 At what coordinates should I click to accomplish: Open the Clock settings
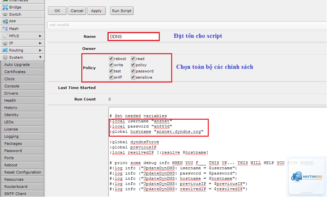coord(22,79)
